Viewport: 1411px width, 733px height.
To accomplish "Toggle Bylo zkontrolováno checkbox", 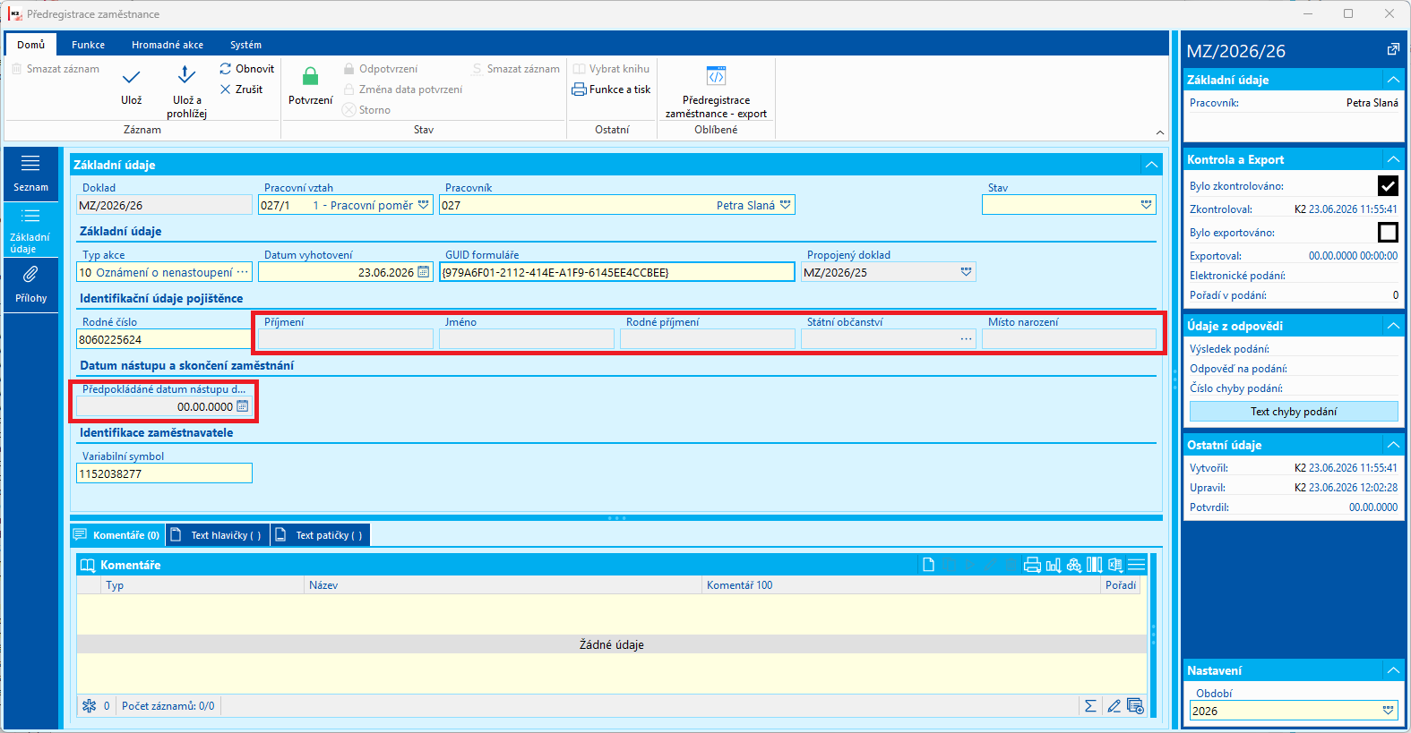I will tap(1388, 185).
